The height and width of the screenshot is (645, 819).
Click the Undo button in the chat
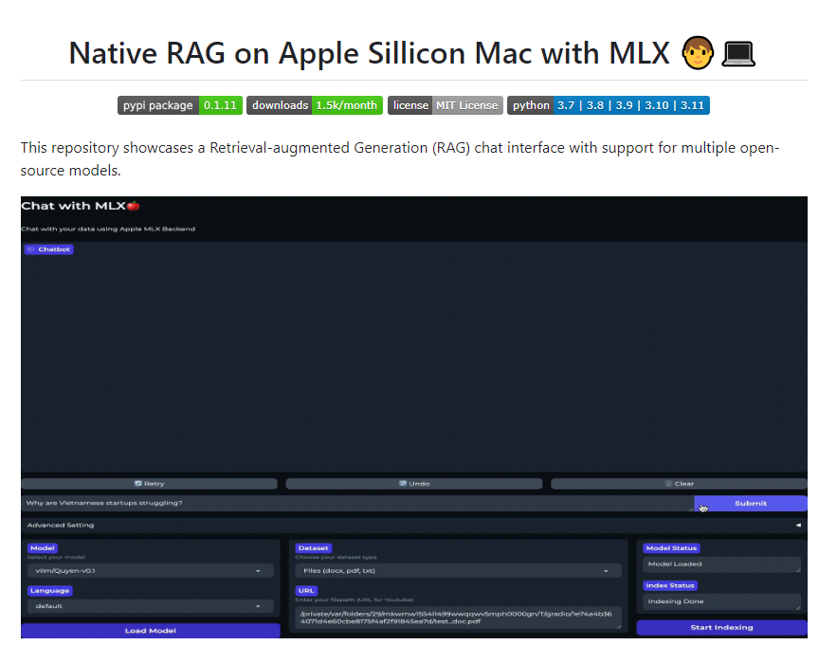(413, 484)
